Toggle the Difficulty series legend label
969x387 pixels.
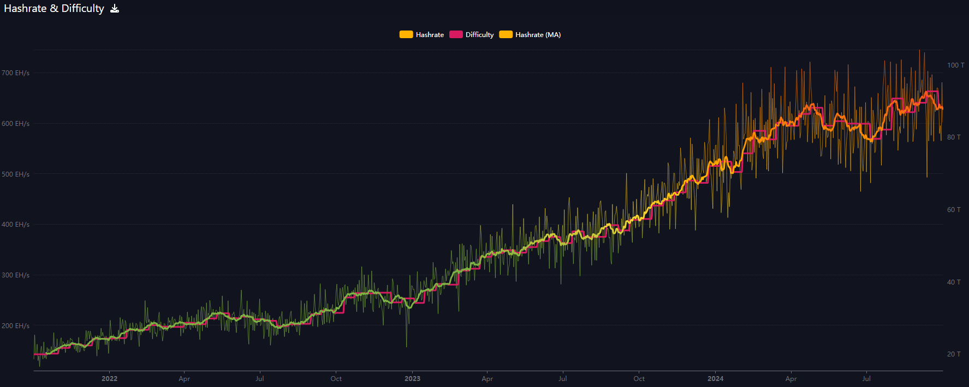(x=479, y=35)
